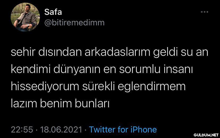Open the @bitiremedimm handle

pyautogui.click(x=74, y=23)
